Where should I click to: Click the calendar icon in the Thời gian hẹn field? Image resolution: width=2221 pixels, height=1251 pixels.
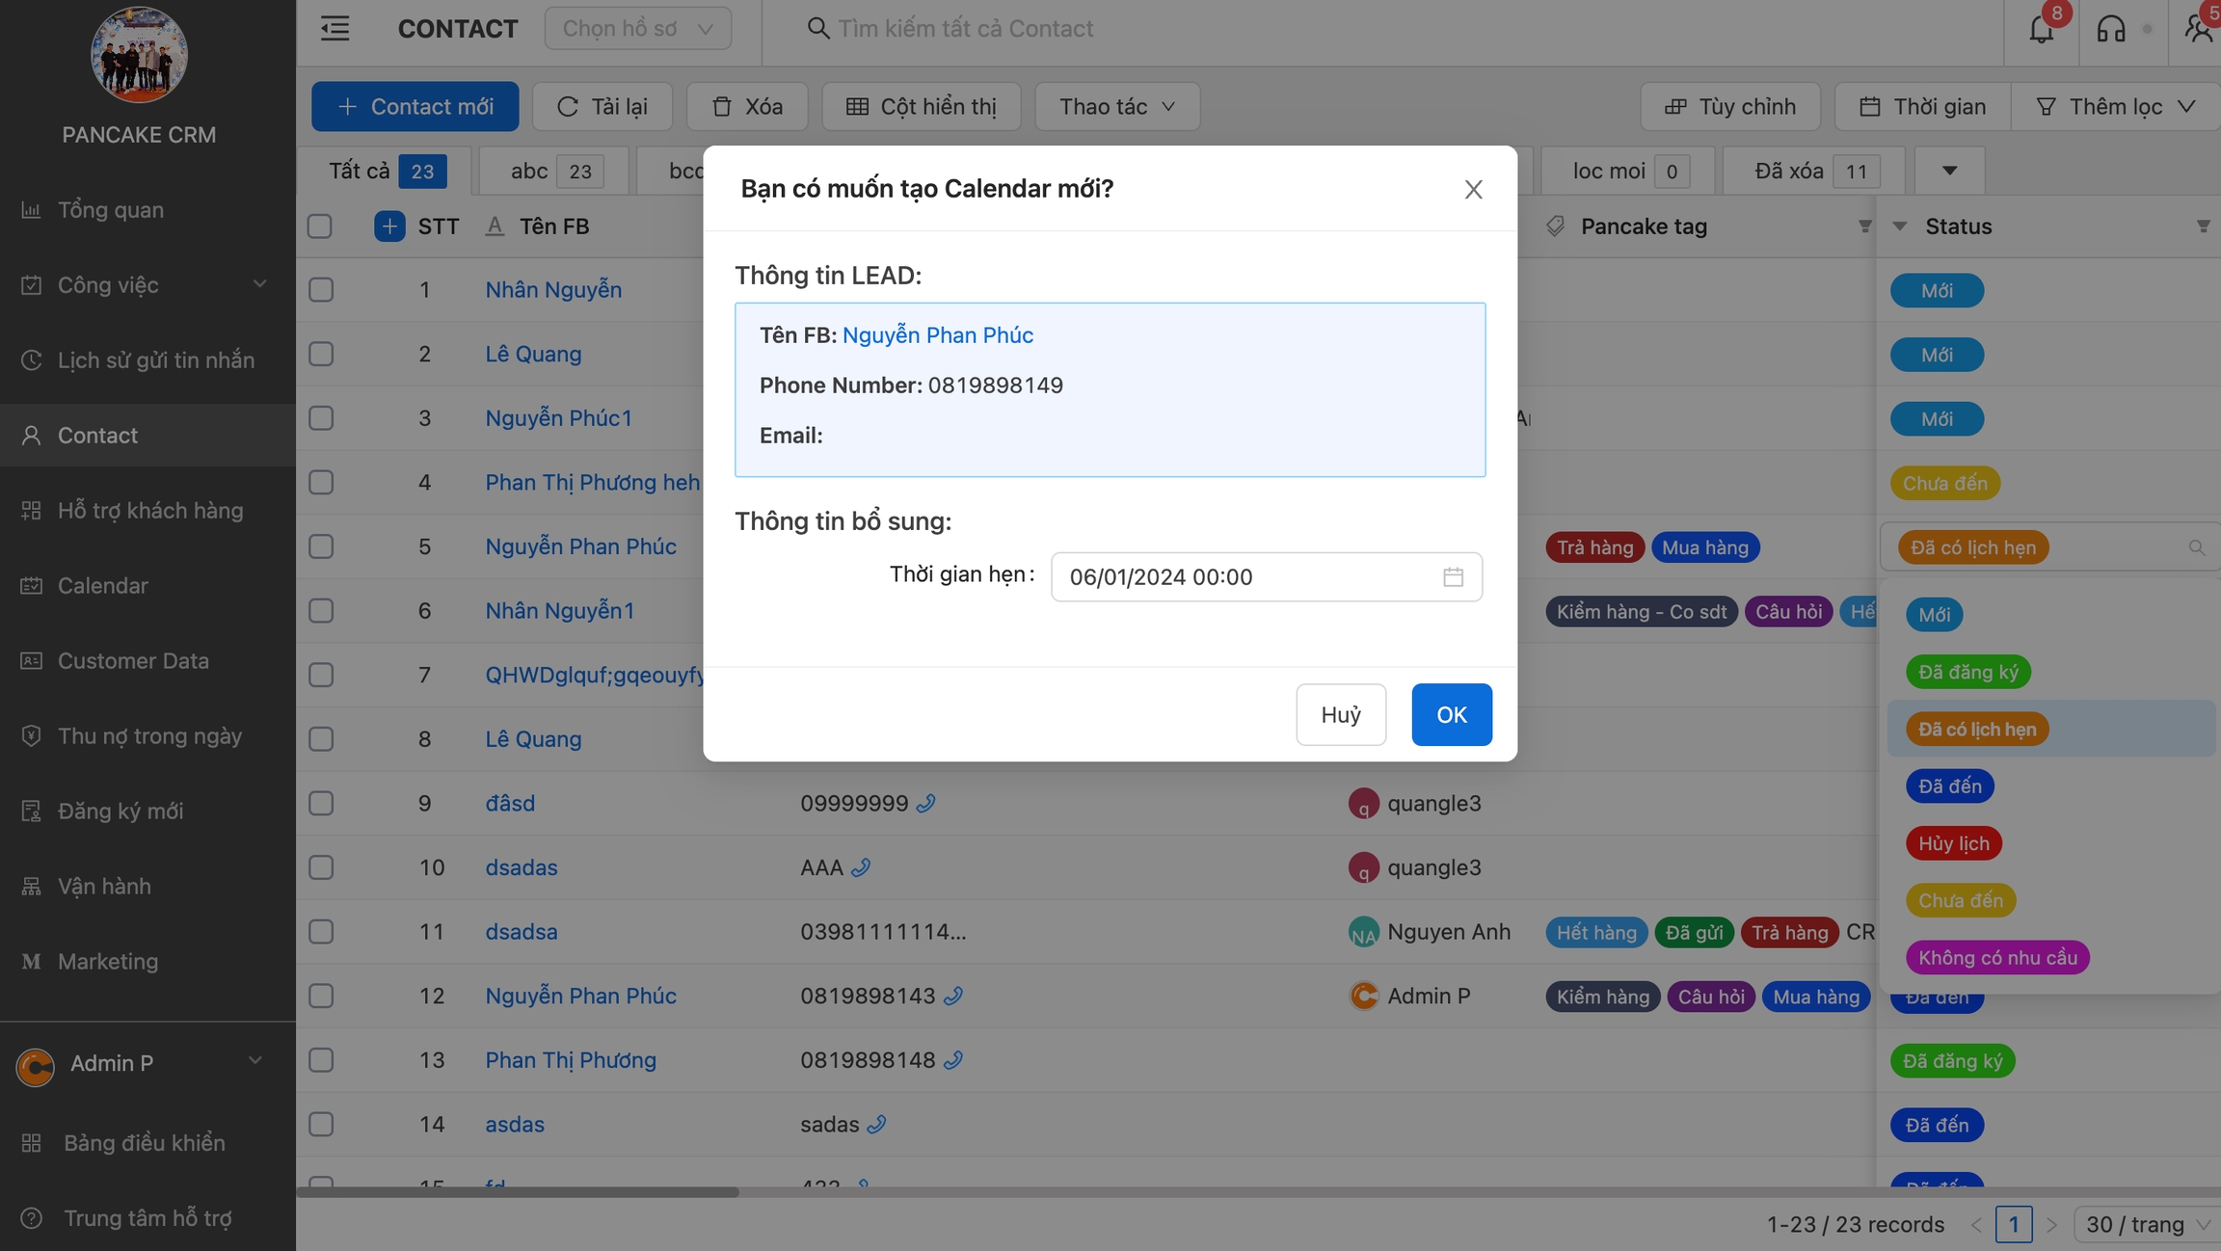click(1453, 576)
